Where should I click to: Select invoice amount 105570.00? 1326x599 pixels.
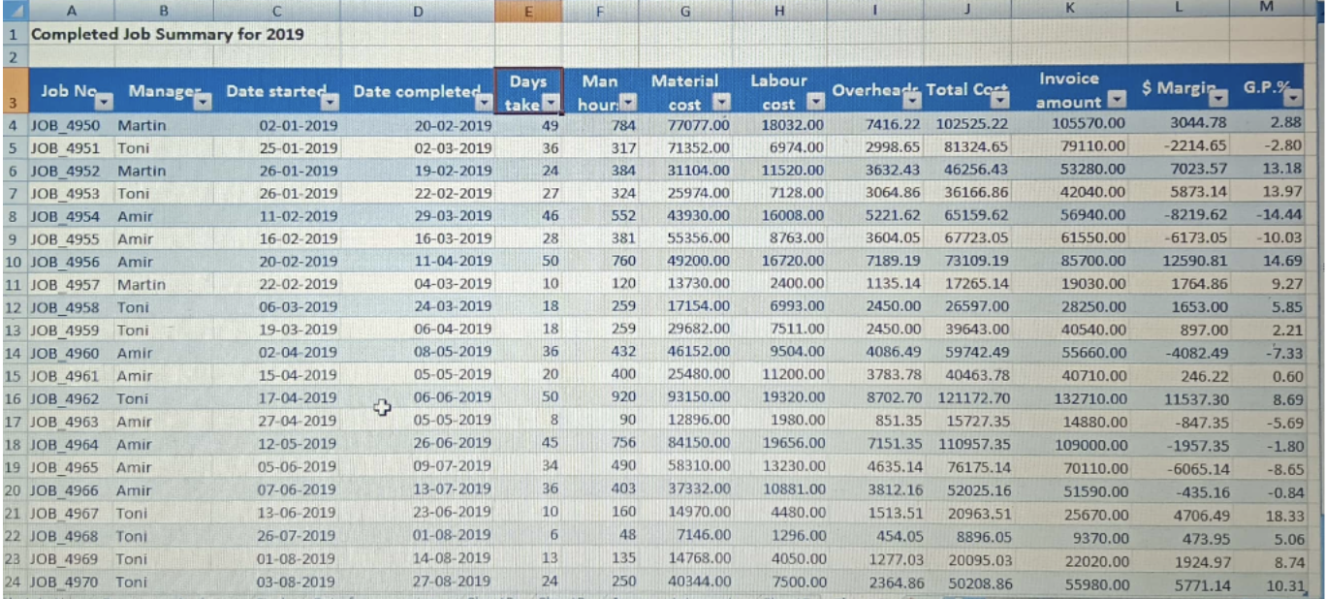(1089, 125)
